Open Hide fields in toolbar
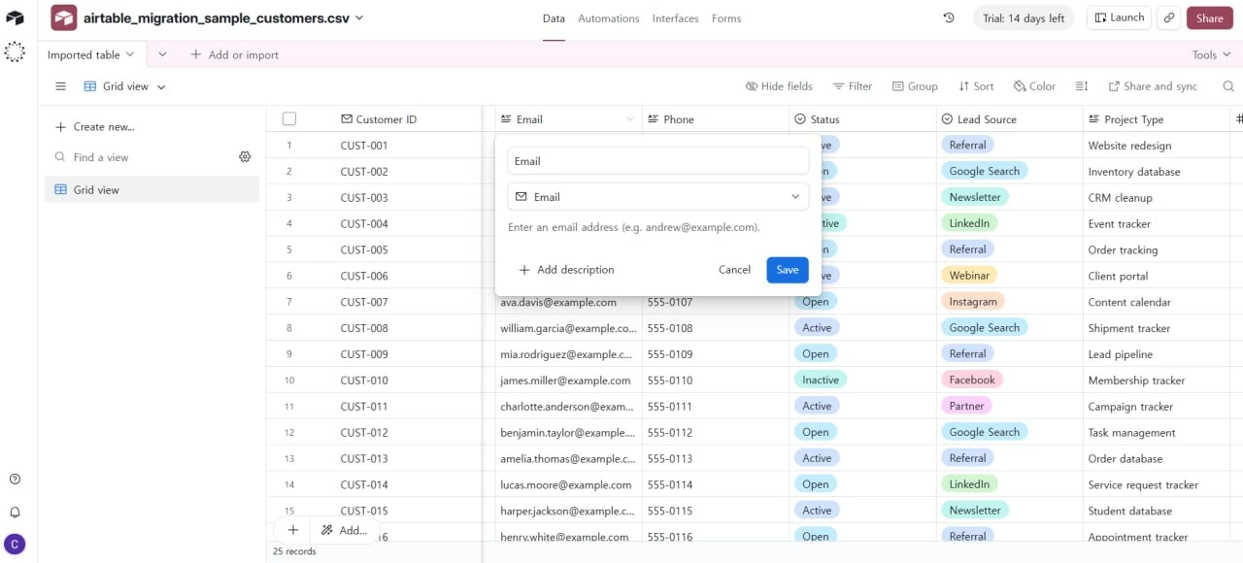The image size is (1243, 563). (x=779, y=86)
